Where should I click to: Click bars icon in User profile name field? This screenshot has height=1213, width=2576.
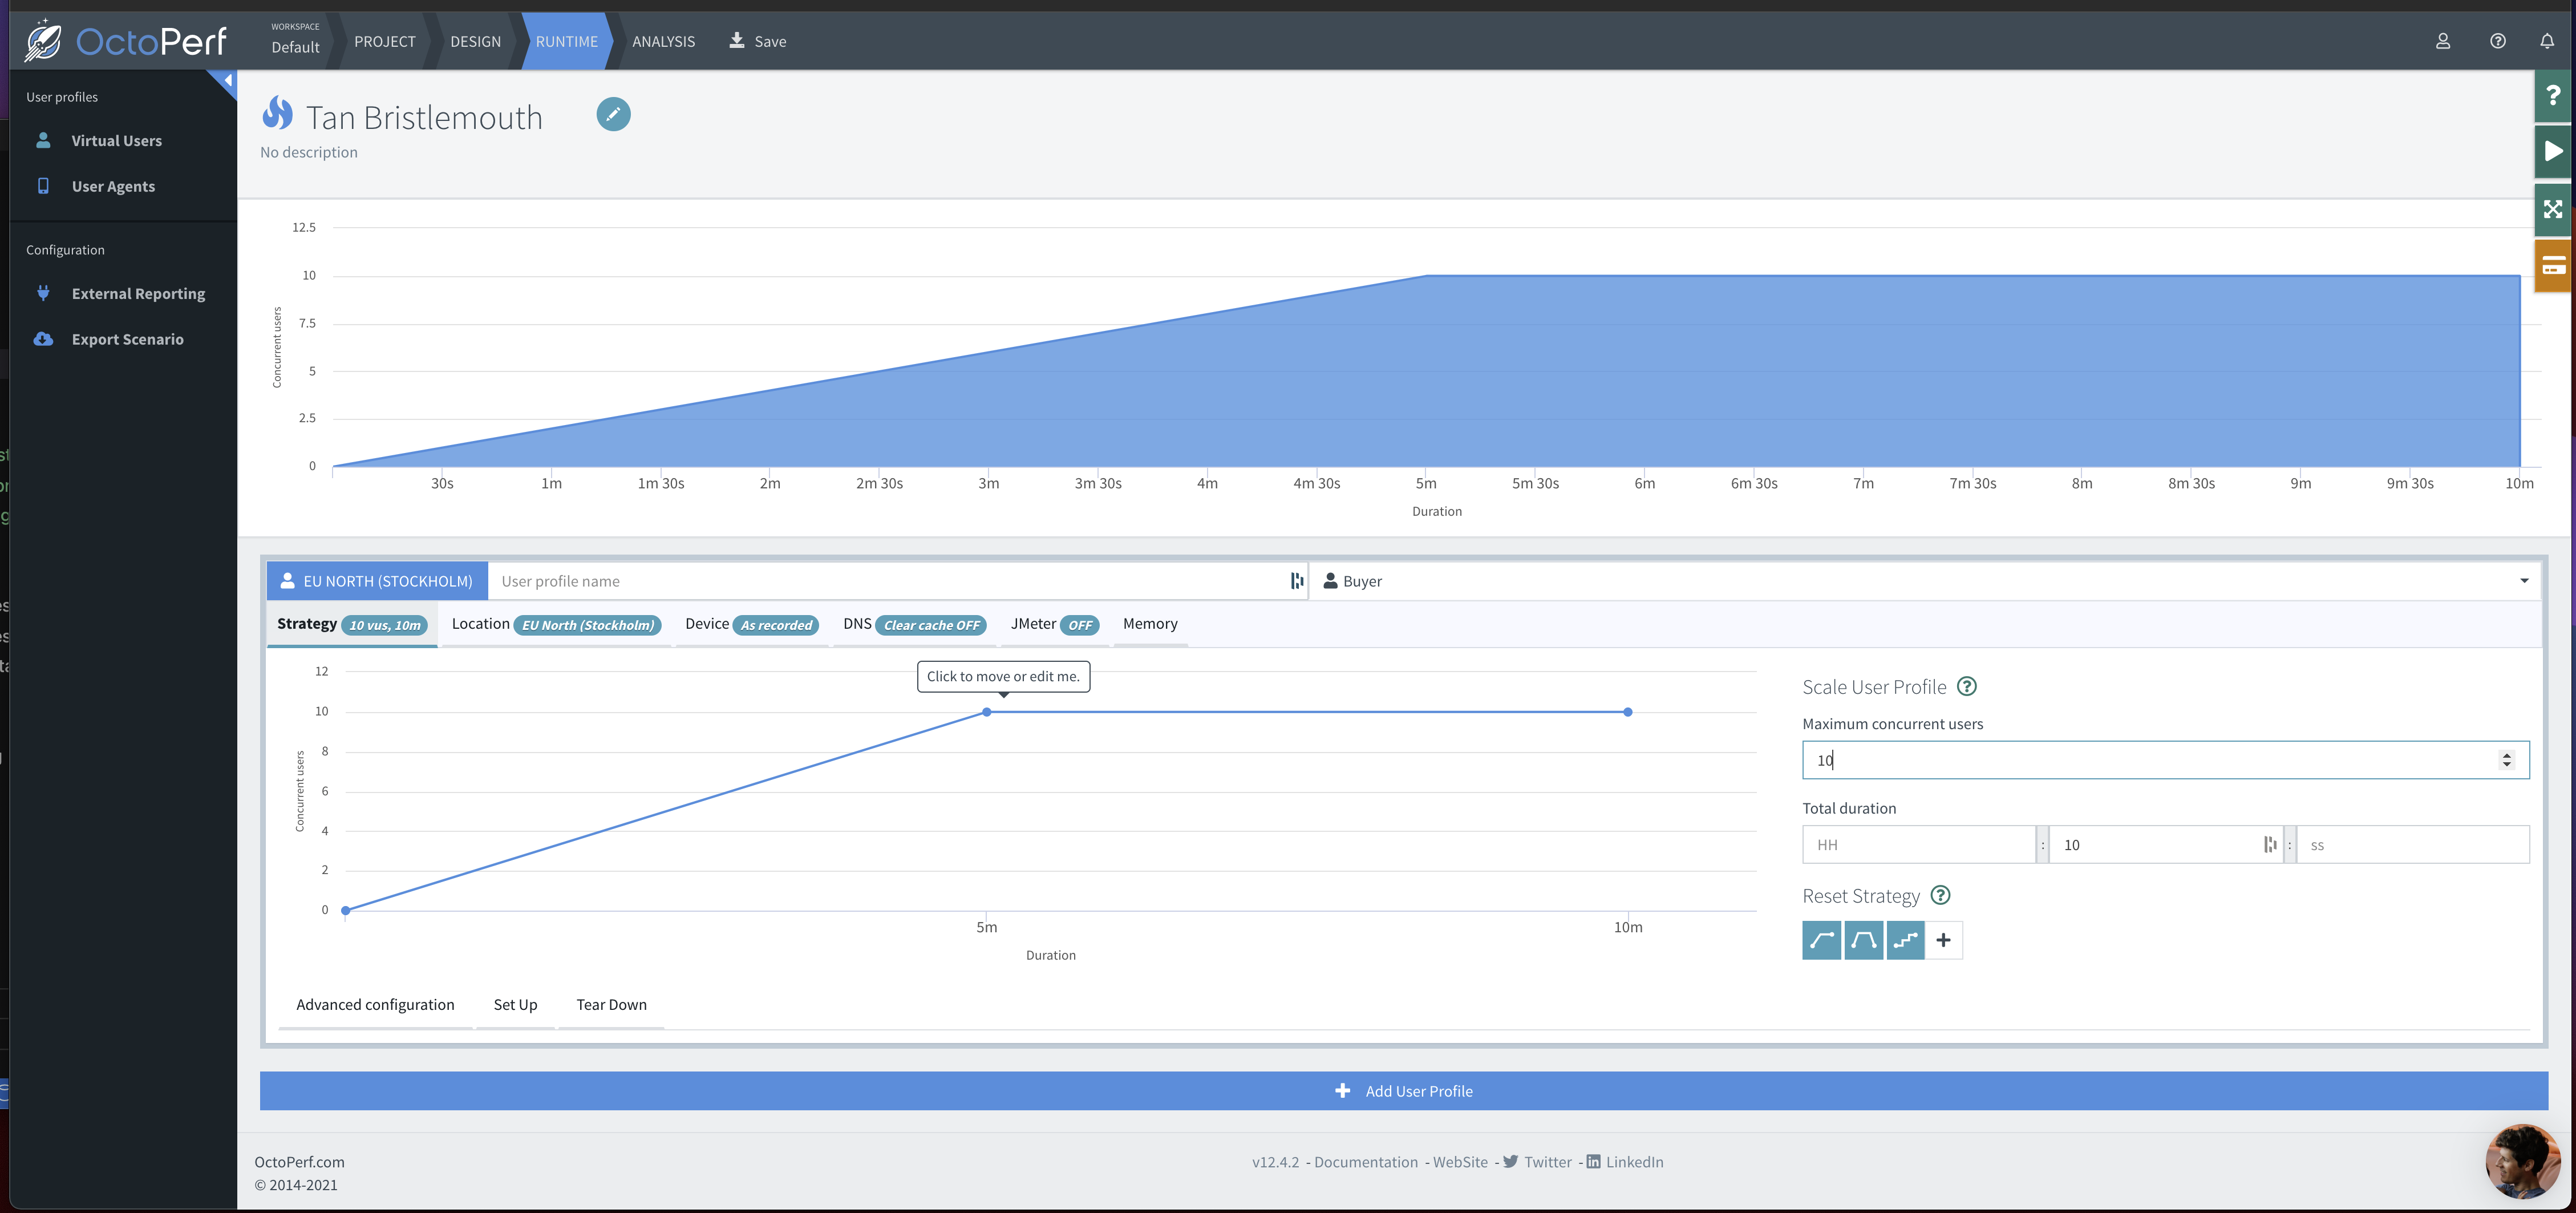tap(1297, 581)
